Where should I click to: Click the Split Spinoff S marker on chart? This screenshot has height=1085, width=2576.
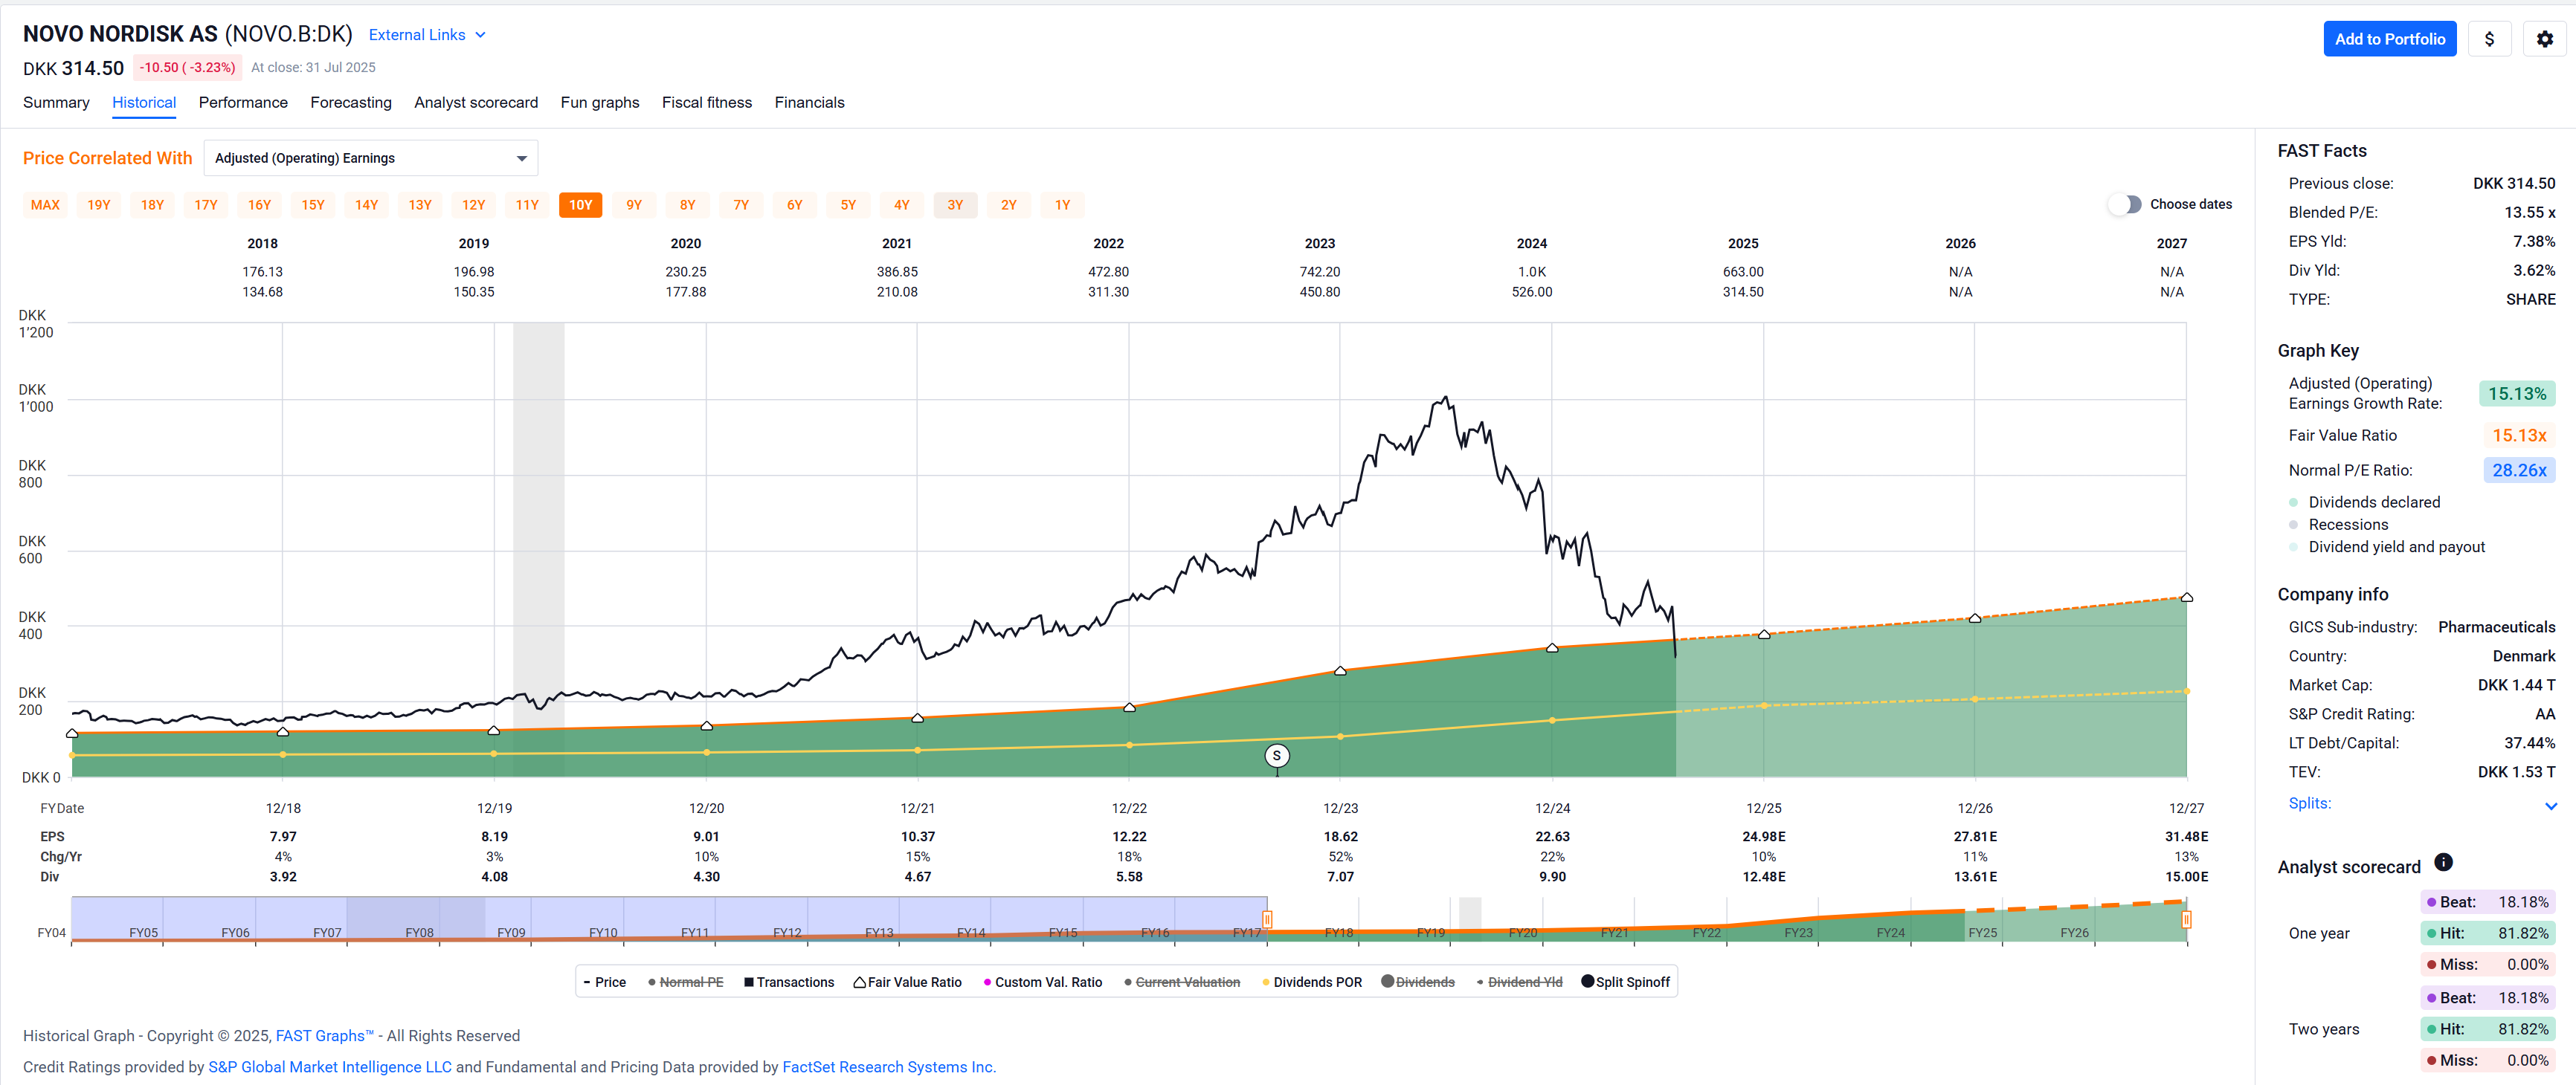[1276, 755]
